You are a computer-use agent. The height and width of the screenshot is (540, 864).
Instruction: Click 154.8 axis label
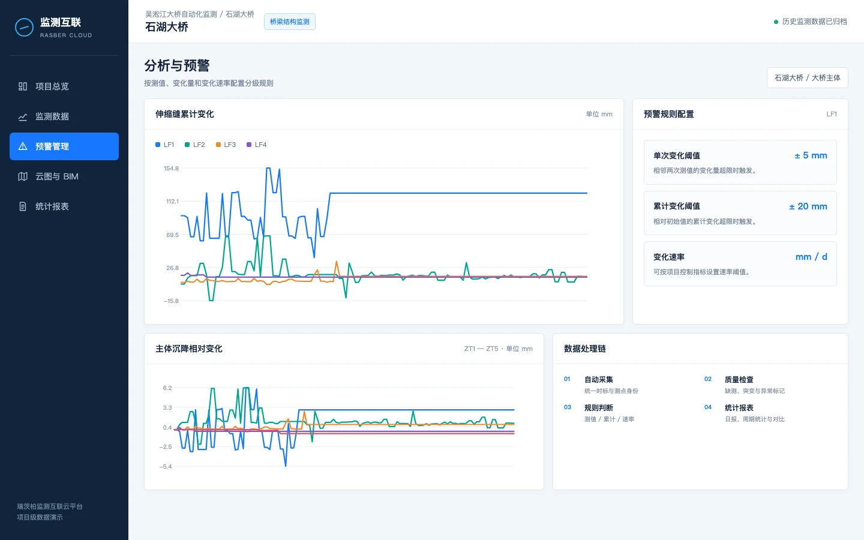(171, 169)
